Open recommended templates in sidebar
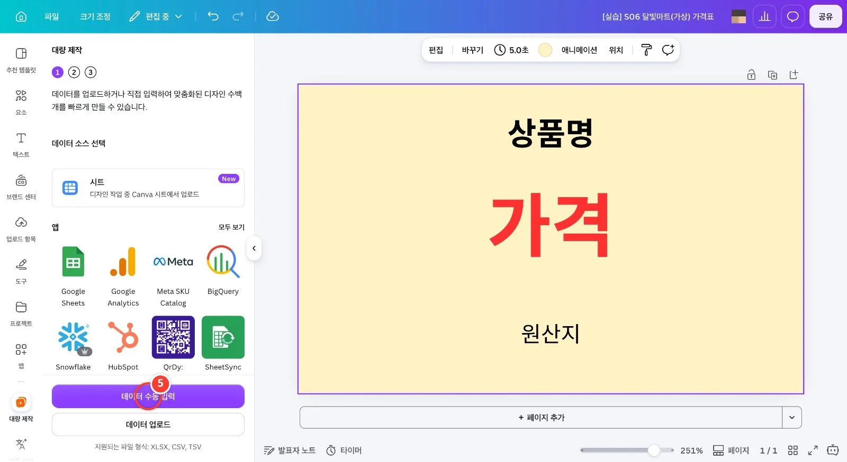Viewport: 847px width, 462px height. click(x=21, y=60)
